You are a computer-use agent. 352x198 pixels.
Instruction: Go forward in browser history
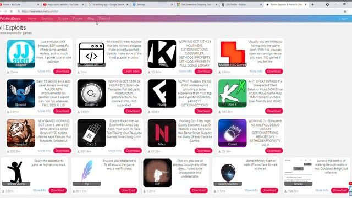coord(5,11)
